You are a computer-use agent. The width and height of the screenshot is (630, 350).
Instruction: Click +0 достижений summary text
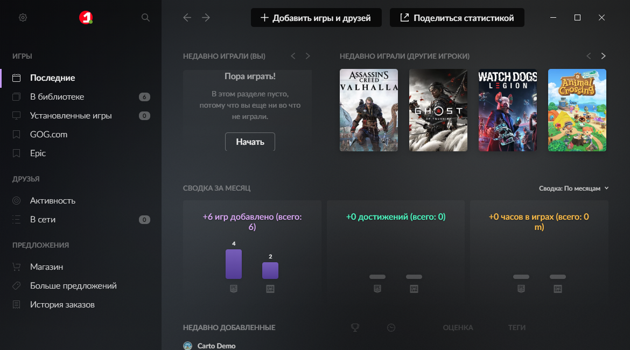[396, 217]
